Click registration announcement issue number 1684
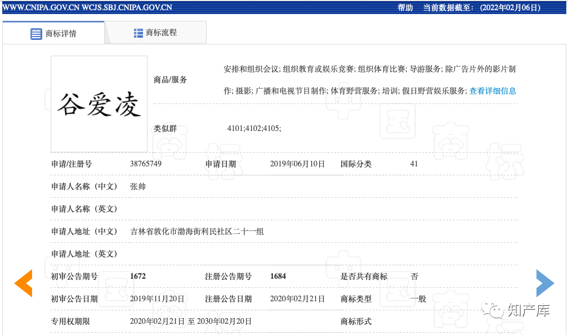 (x=278, y=277)
